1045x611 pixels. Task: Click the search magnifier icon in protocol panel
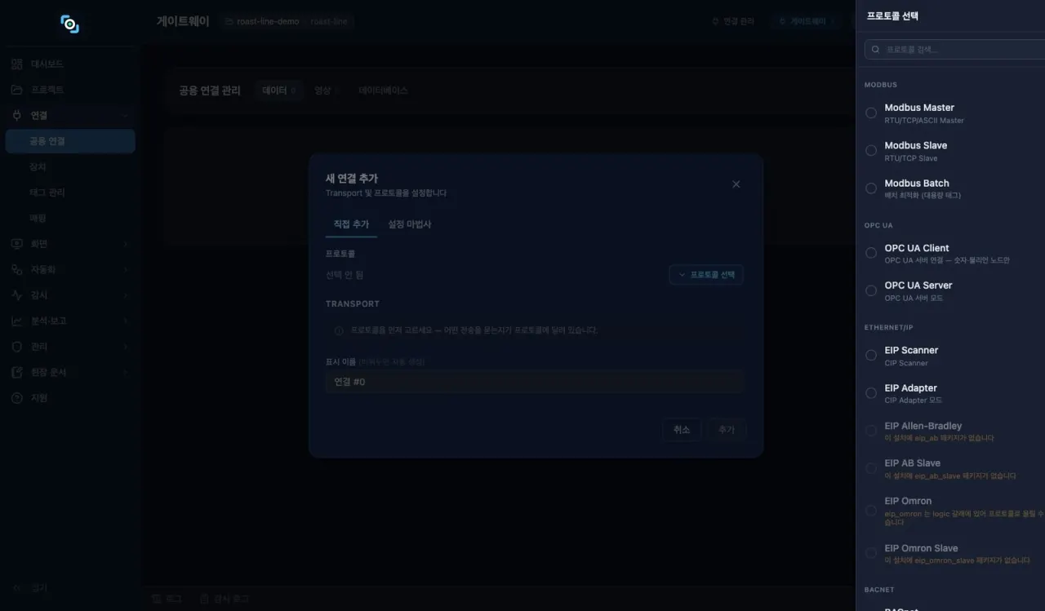(876, 50)
